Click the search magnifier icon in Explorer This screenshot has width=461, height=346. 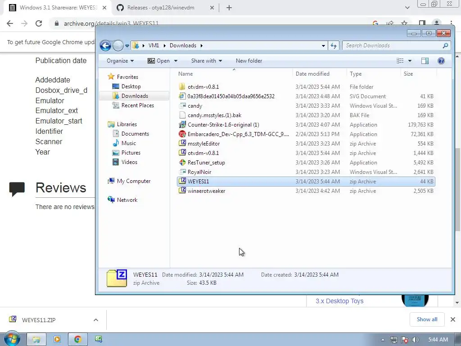click(x=445, y=46)
